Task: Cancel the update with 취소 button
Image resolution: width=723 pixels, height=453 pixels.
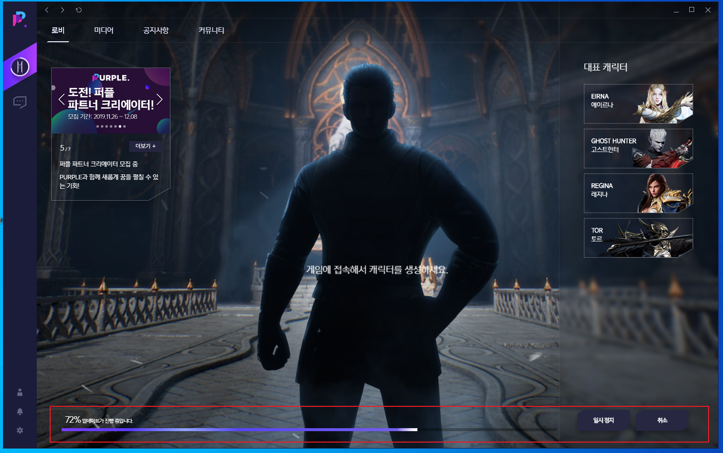Action: pos(662,420)
